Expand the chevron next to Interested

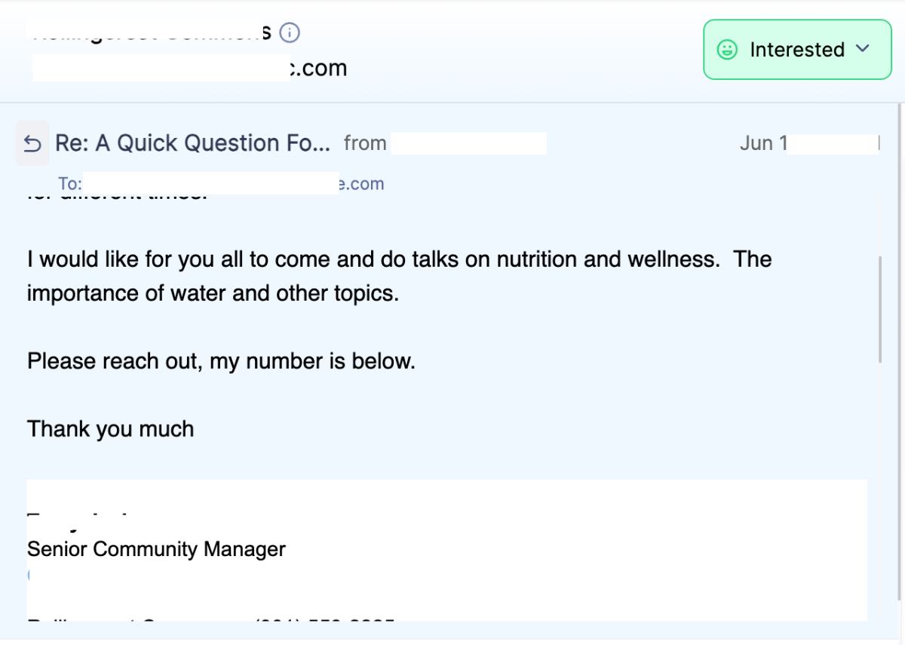(x=863, y=49)
